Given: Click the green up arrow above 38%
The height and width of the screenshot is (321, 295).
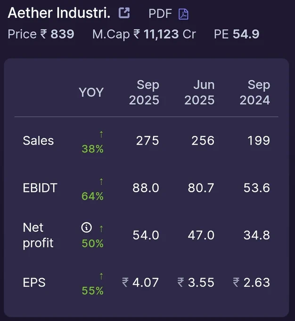Looking at the screenshot, I should pos(101,134).
